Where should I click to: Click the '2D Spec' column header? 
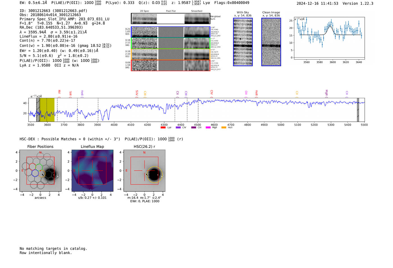(x=145, y=11)
